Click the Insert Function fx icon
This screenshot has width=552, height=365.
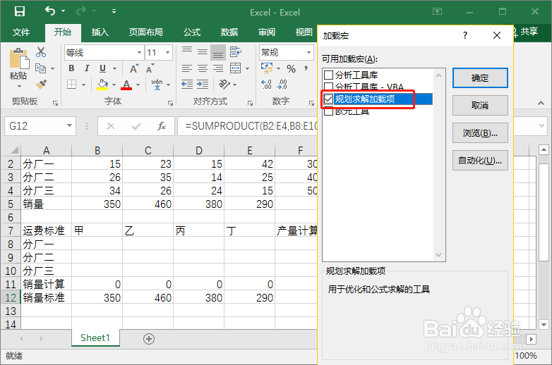[162, 125]
